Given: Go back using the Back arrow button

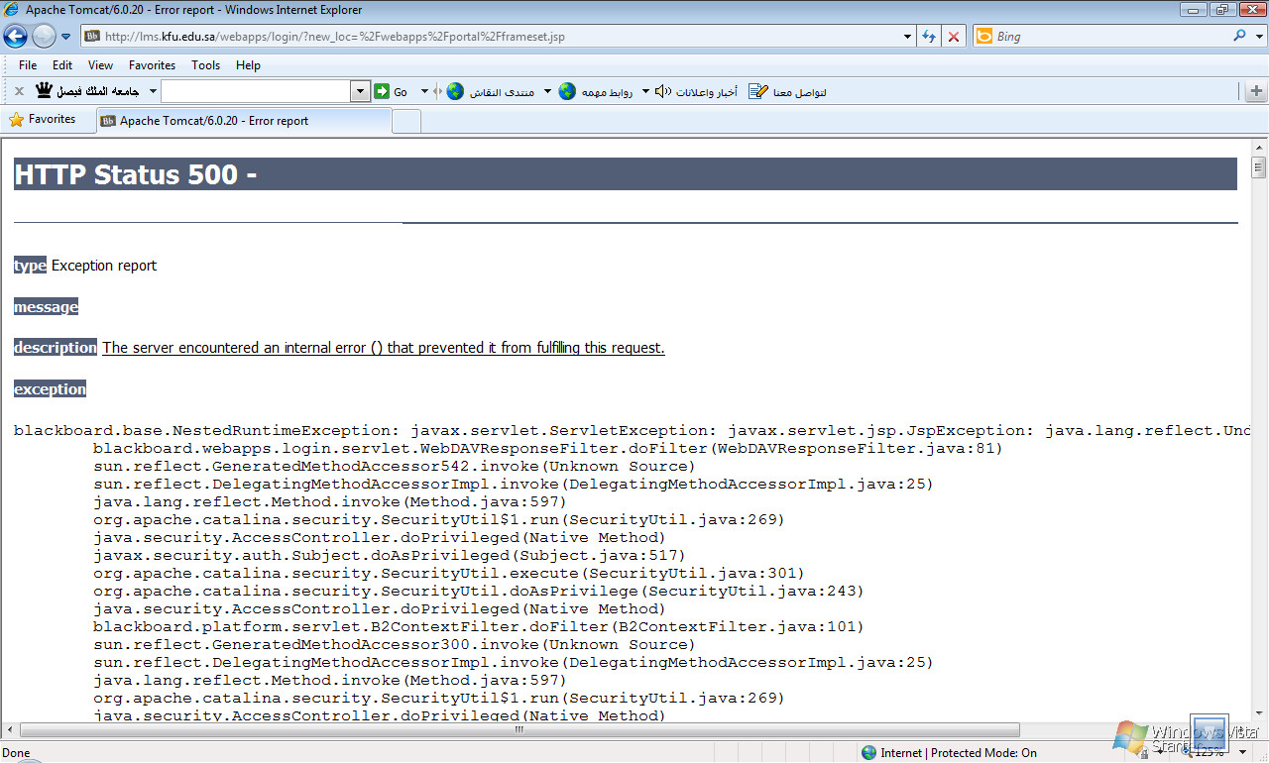Looking at the screenshot, I should point(15,37).
